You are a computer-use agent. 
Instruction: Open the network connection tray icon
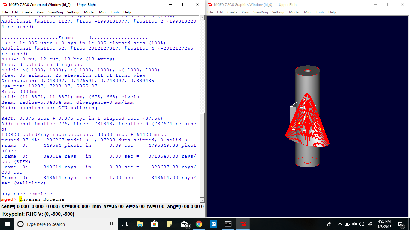click(354, 224)
